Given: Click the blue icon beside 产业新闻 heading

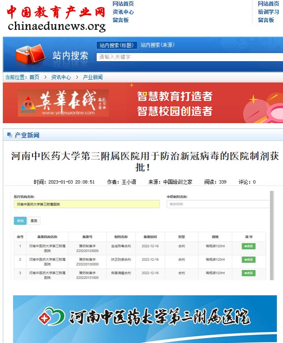Looking at the screenshot, I should tap(10, 135).
